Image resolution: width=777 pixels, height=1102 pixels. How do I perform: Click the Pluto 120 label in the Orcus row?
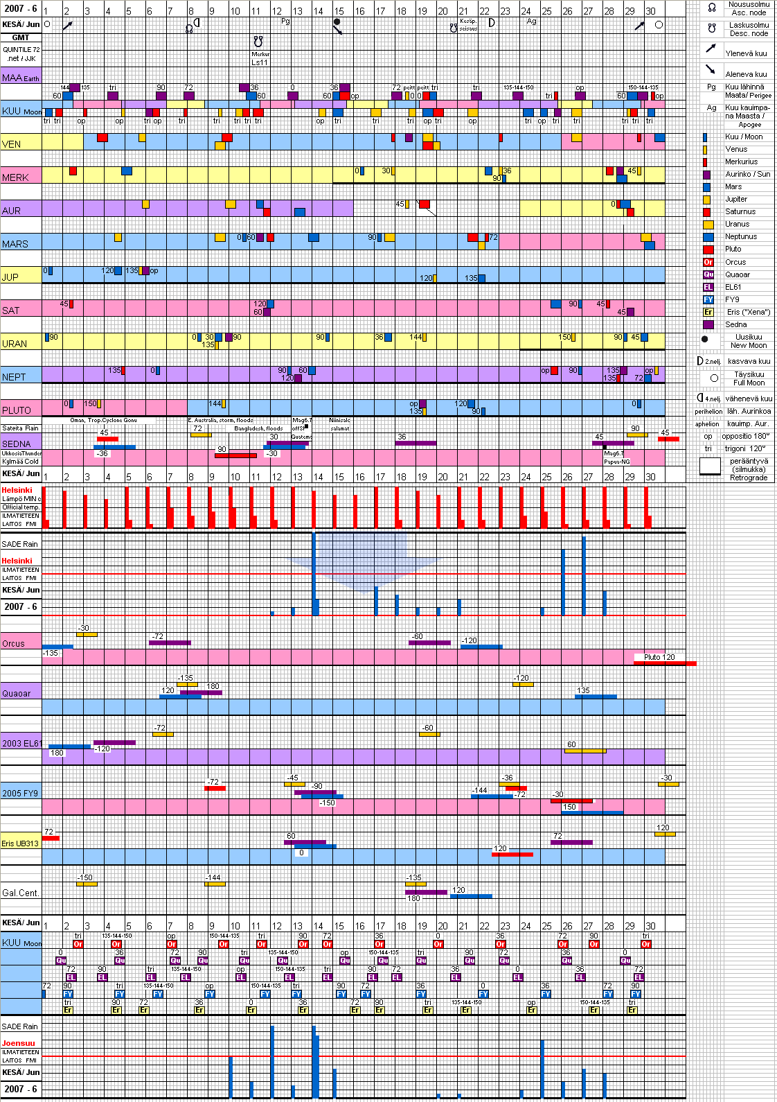coord(659,657)
